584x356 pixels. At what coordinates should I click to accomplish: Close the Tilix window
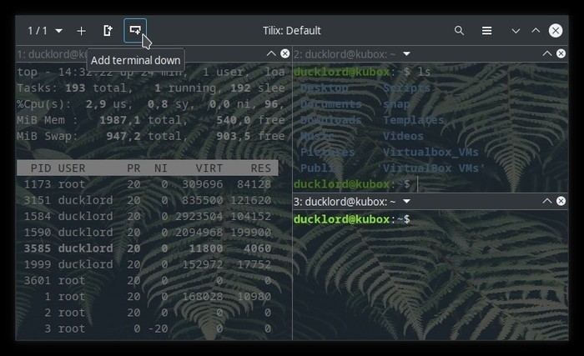[556, 31]
